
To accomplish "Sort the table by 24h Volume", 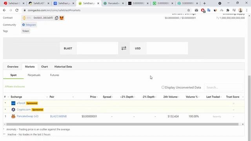I will click(x=170, y=97).
